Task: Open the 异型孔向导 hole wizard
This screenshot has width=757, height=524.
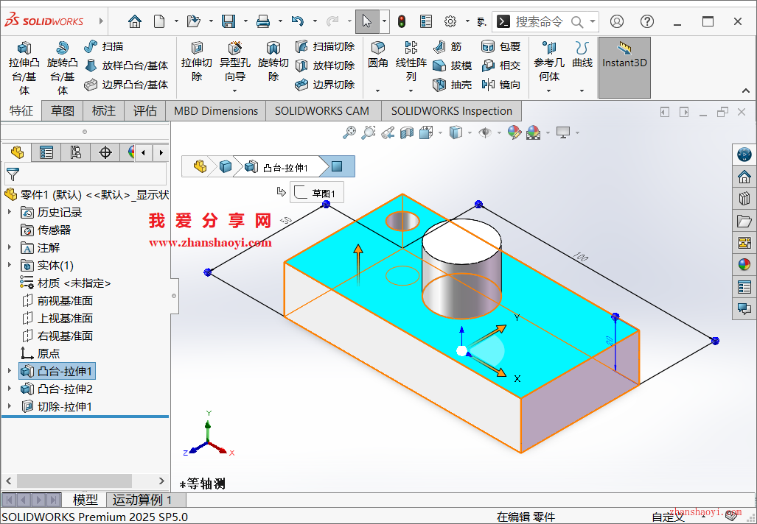Action: click(x=234, y=62)
